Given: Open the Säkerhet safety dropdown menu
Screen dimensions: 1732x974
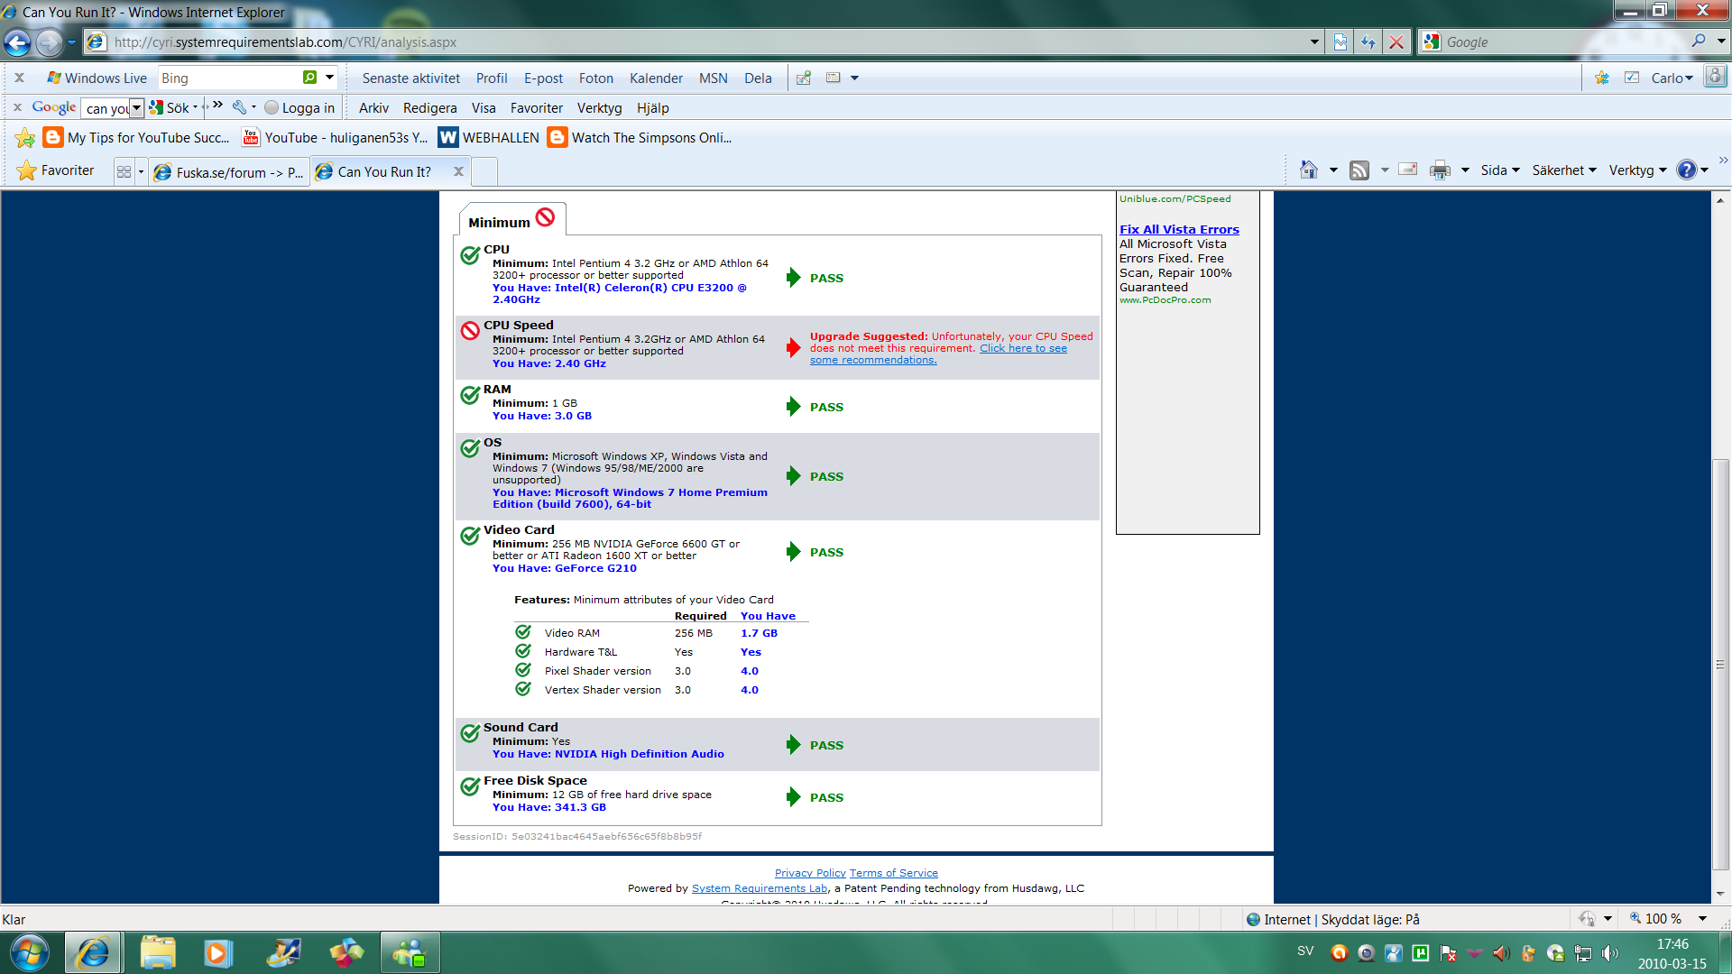Looking at the screenshot, I should click(x=1564, y=170).
